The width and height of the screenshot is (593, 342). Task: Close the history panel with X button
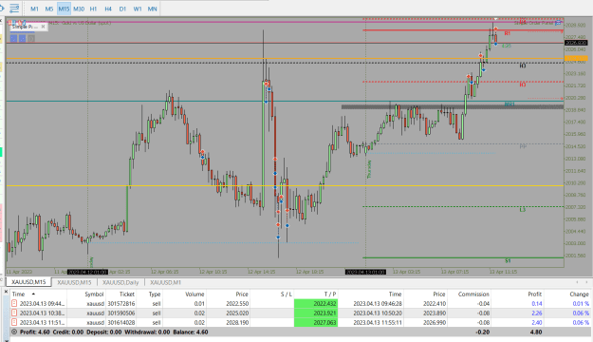click(x=6, y=292)
